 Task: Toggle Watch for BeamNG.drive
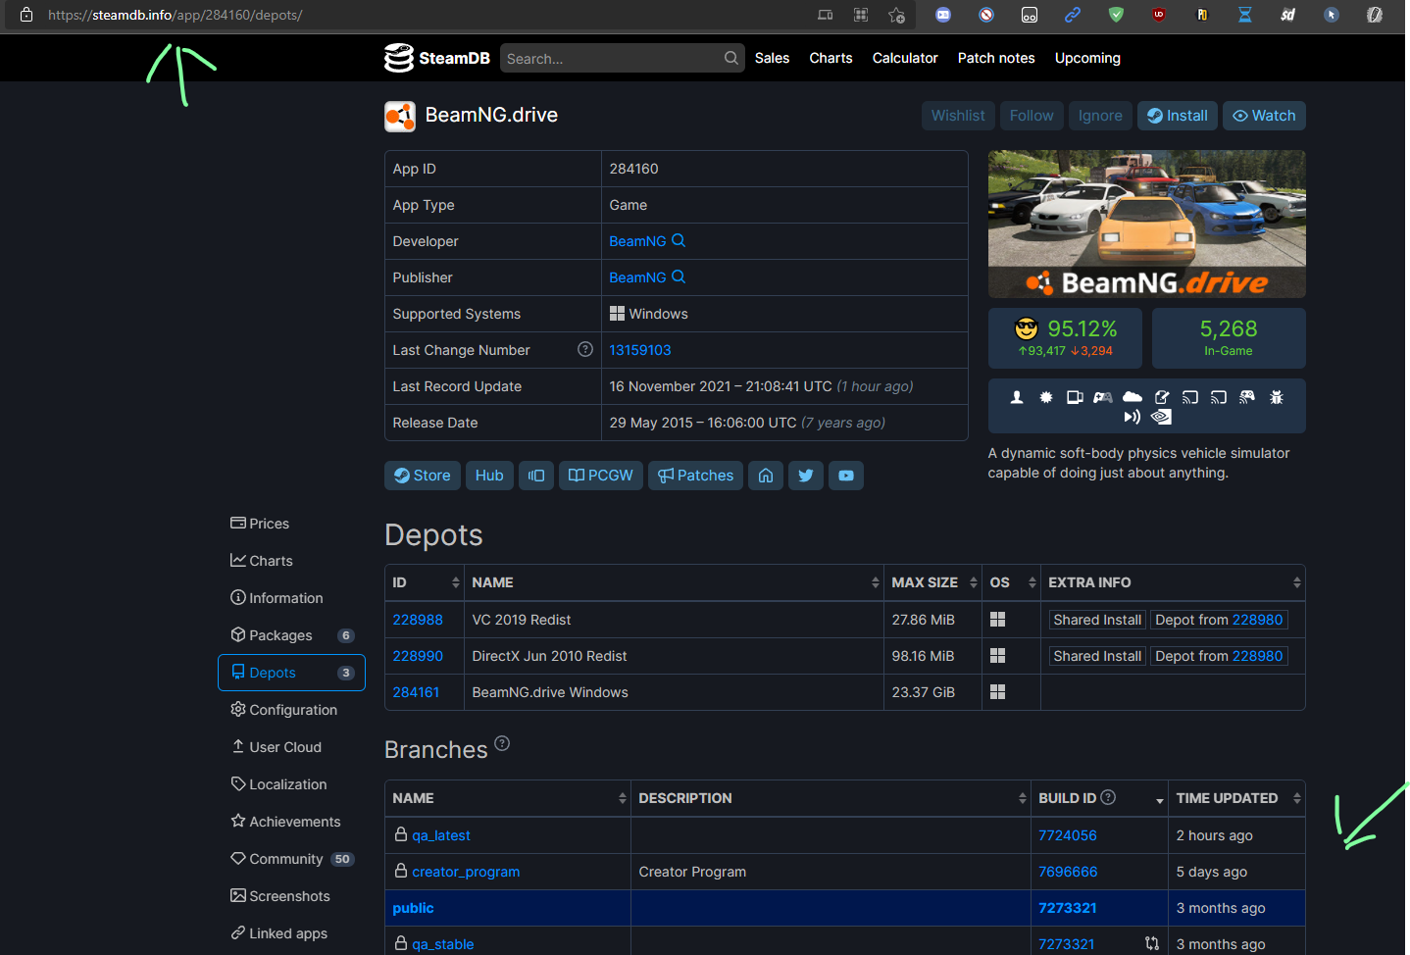(1264, 116)
